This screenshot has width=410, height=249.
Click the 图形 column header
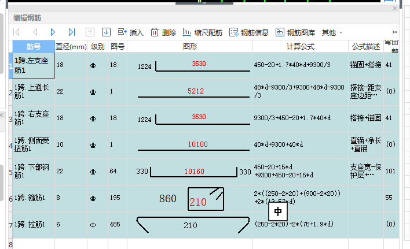[x=189, y=47]
